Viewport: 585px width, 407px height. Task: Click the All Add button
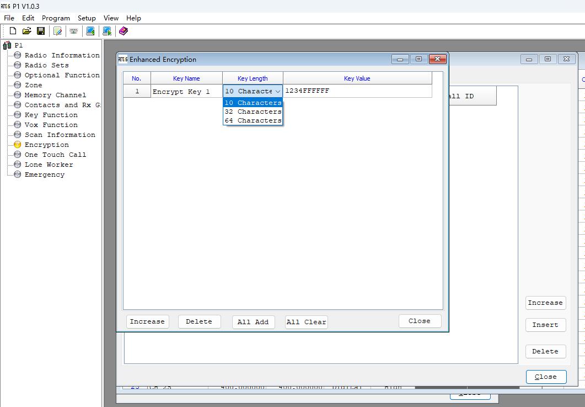tap(253, 322)
